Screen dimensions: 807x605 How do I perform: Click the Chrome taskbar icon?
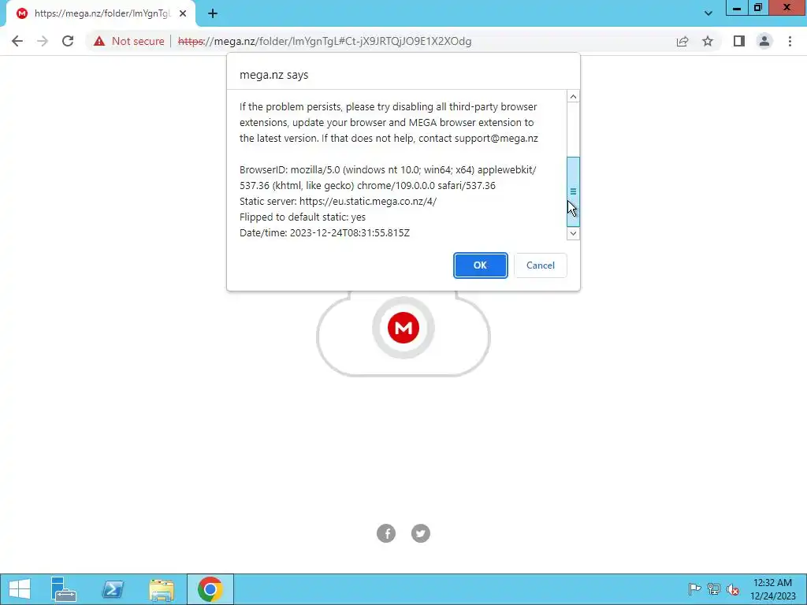[210, 589]
